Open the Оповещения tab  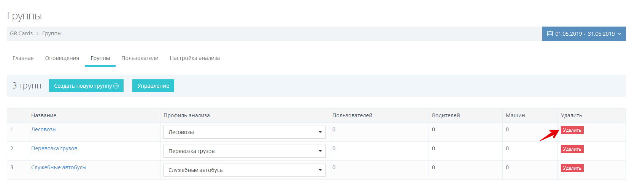point(62,58)
